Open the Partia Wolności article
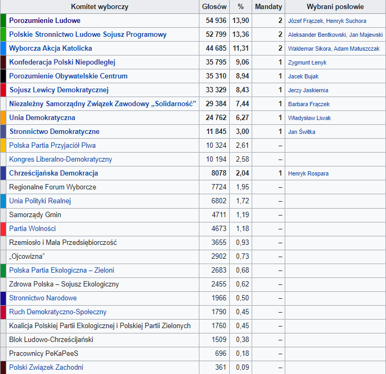Screen dimensions: 386x374 [x=33, y=229]
